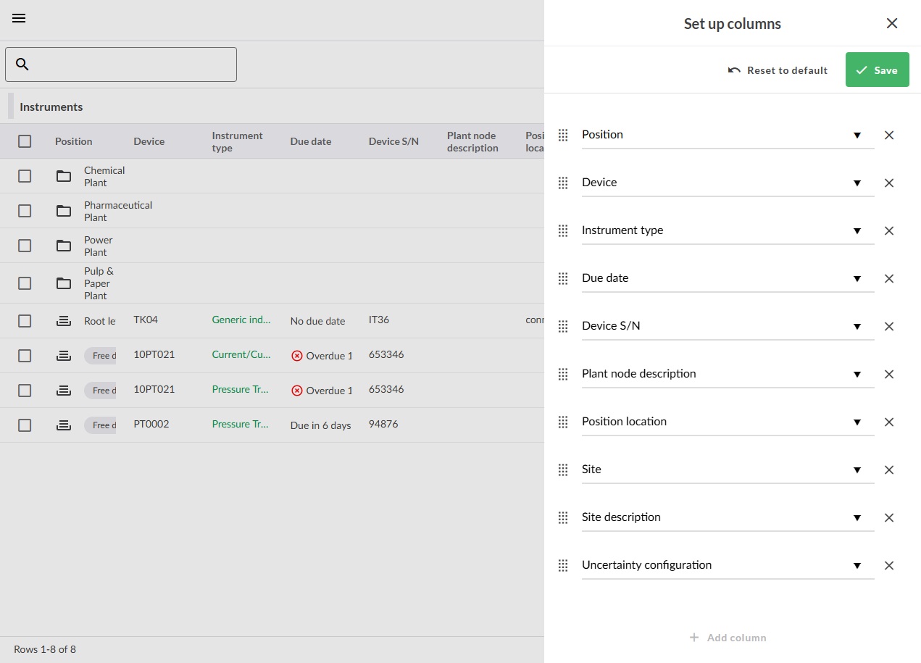921x663 pixels.
Task: Click the Add column option
Action: pos(728,637)
